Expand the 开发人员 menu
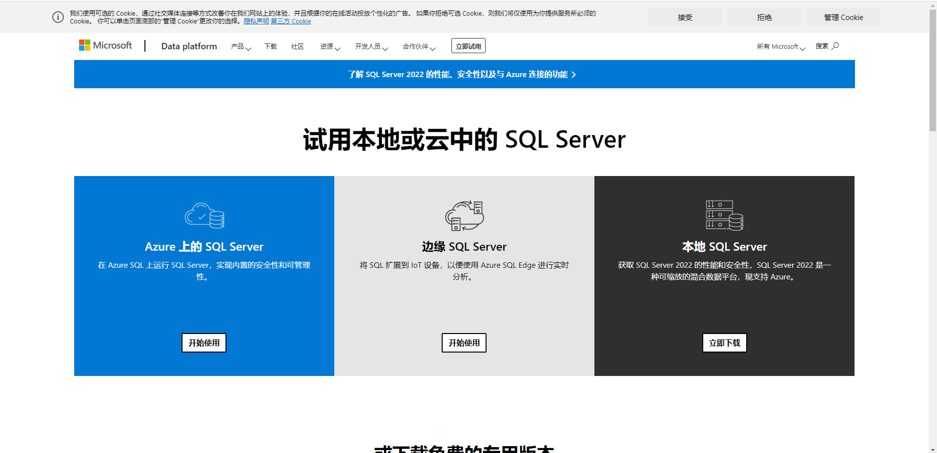The width and height of the screenshot is (937, 453). pos(371,46)
